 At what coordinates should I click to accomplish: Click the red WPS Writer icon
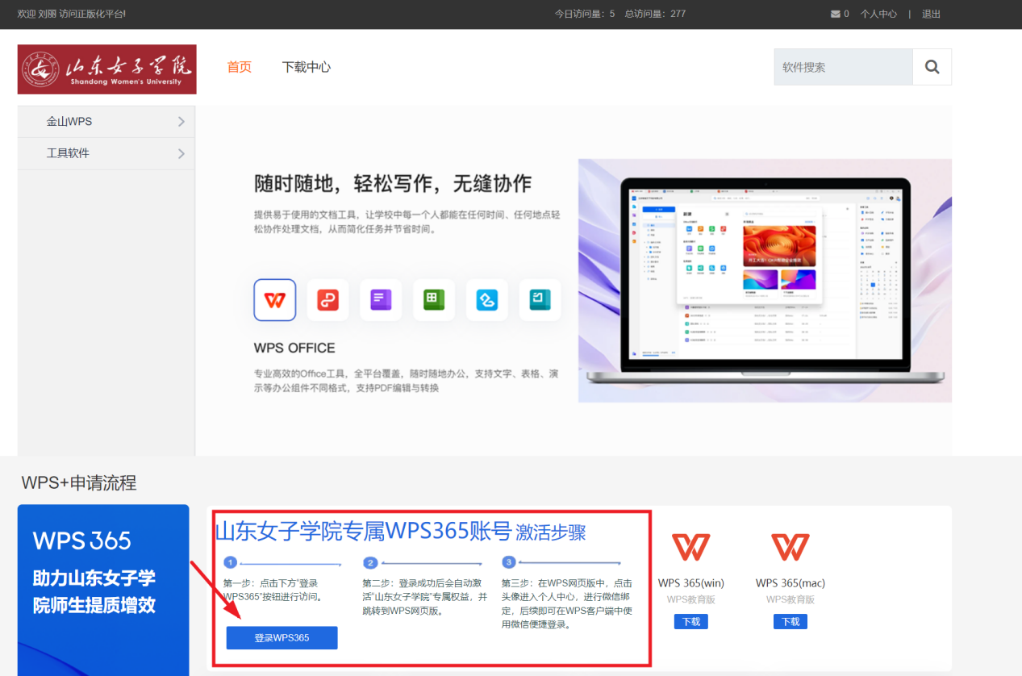[274, 300]
